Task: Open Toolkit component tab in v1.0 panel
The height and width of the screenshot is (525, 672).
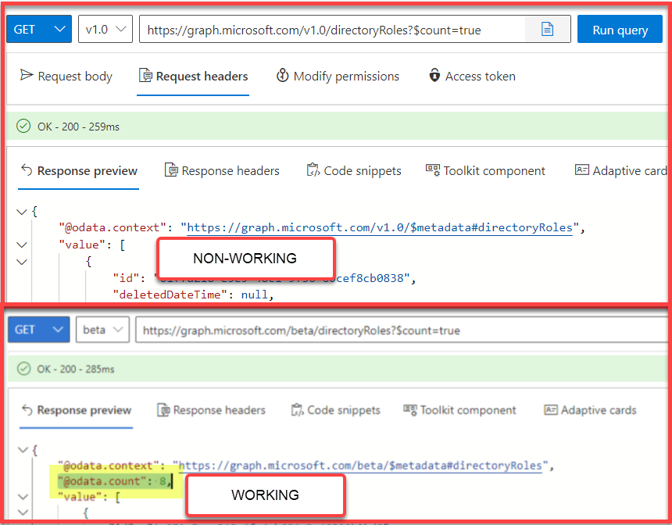Action: [x=485, y=171]
